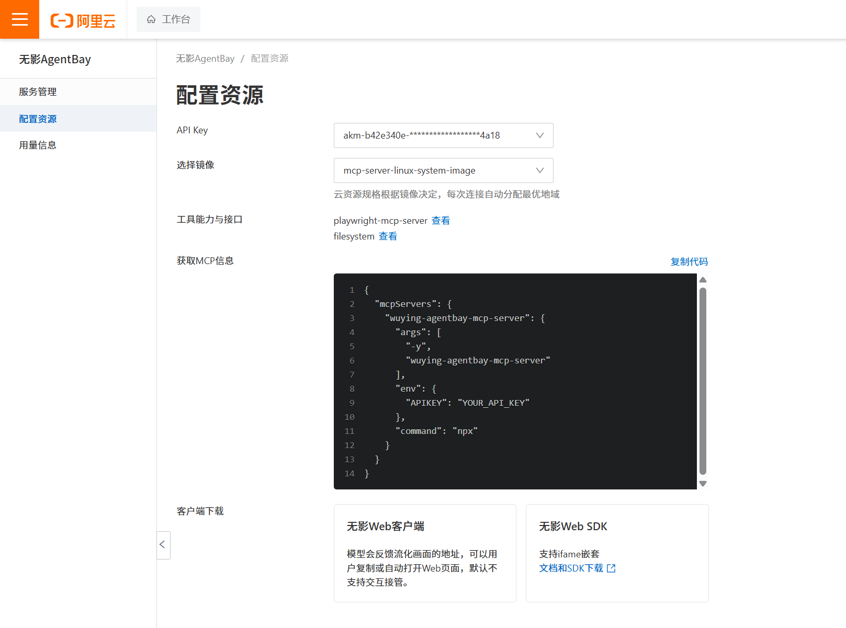Click the 无影Web SDK card title
Screen dimensions: 846x628
573,527
